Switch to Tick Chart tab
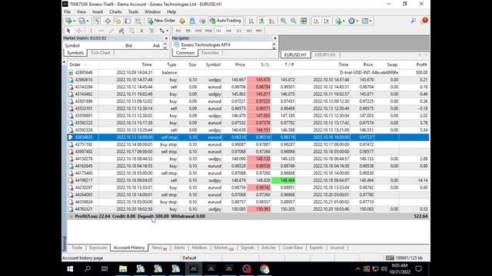 point(101,53)
